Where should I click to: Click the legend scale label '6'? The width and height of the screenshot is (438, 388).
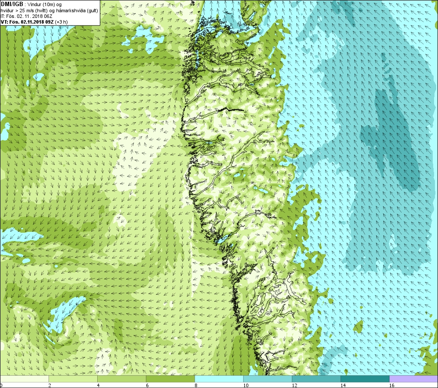(147, 385)
